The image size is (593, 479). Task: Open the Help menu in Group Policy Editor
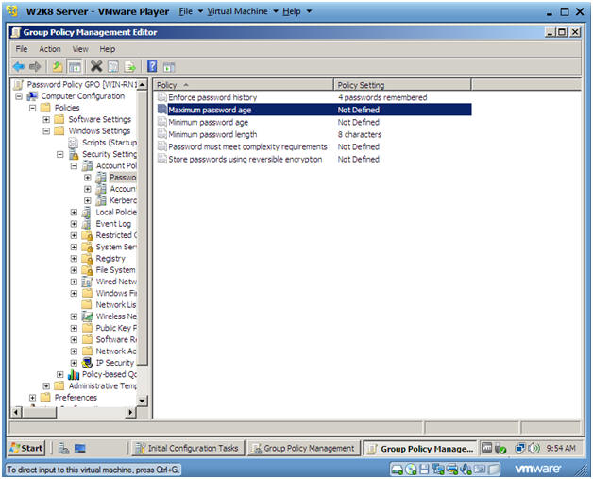pyautogui.click(x=108, y=49)
